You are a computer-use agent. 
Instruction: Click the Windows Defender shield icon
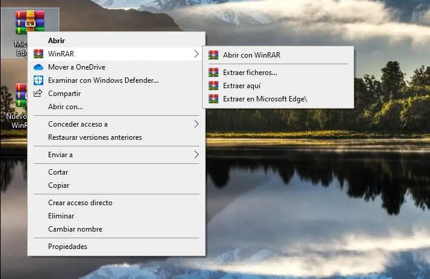coord(38,80)
